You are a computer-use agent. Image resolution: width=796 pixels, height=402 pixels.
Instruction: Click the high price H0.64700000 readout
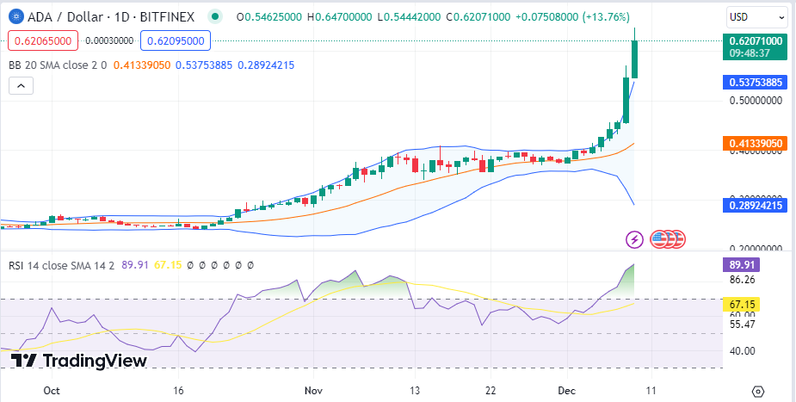point(340,17)
